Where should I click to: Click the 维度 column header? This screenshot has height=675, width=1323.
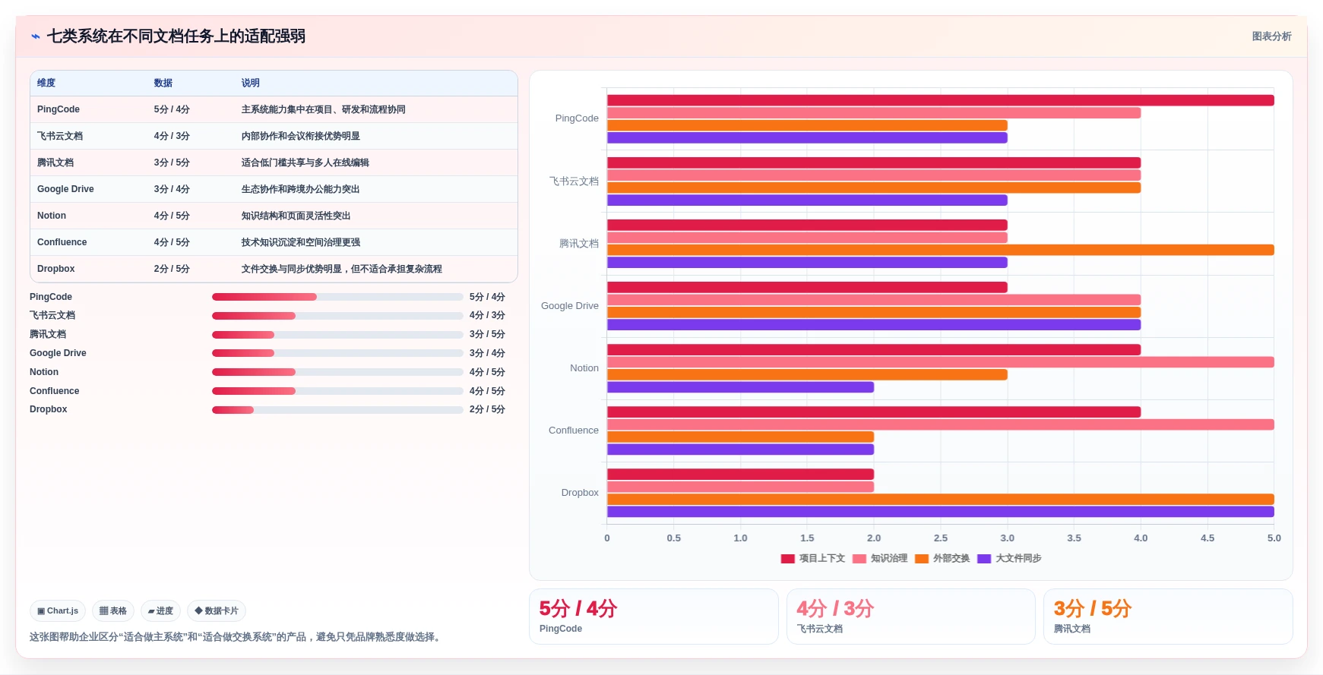(x=46, y=83)
